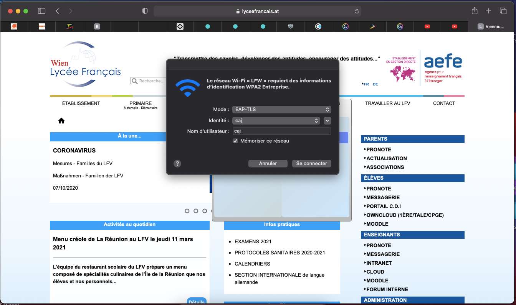The image size is (516, 305).
Task: Reload page with the refresh icon
Action: 357,11
